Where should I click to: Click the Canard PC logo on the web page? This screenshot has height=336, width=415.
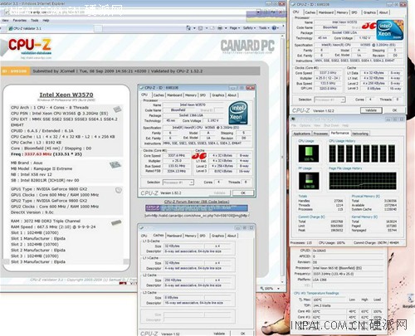click(247, 46)
